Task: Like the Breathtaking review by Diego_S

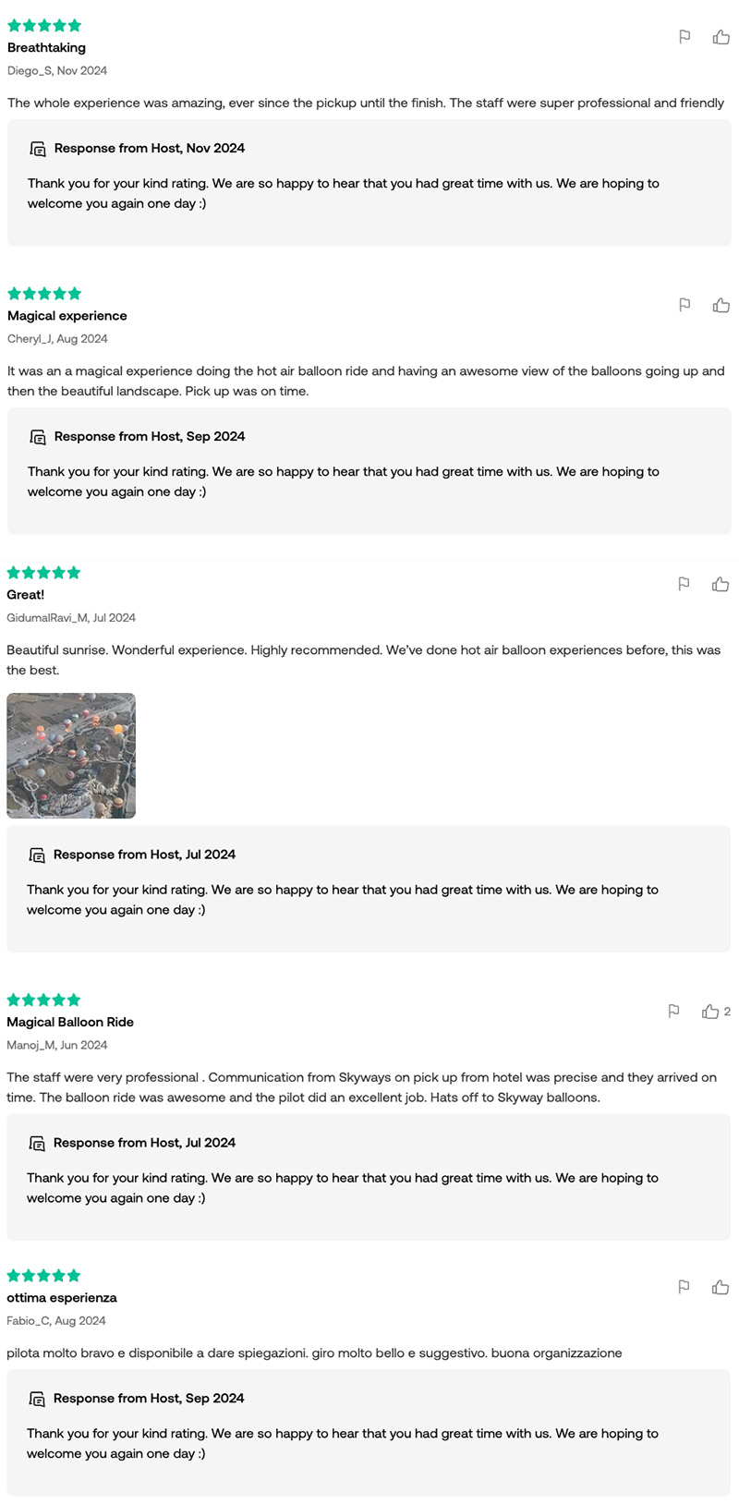Action: 721,37
